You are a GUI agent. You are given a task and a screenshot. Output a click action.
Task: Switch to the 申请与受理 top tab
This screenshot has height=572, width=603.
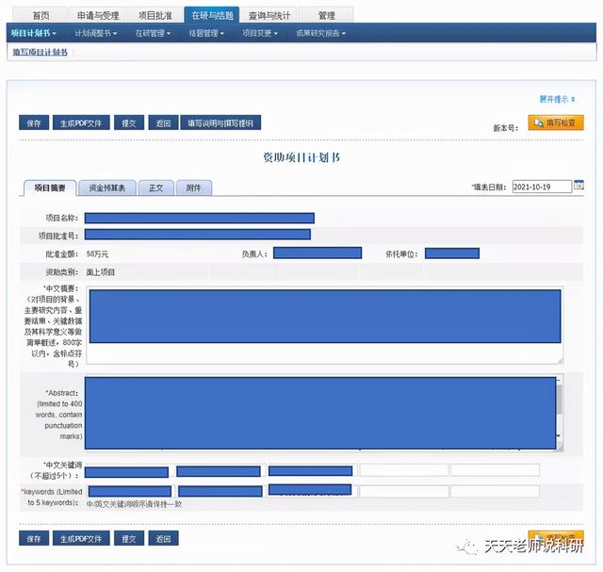pos(98,15)
